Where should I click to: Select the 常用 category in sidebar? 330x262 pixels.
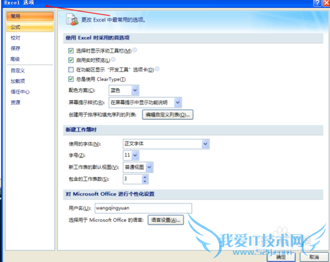[x=30, y=16]
